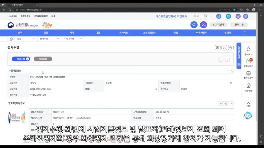Collapse the Quick Menu via its minus icon
Image resolution: width=264 pixels, height=148 pixels.
point(239,64)
